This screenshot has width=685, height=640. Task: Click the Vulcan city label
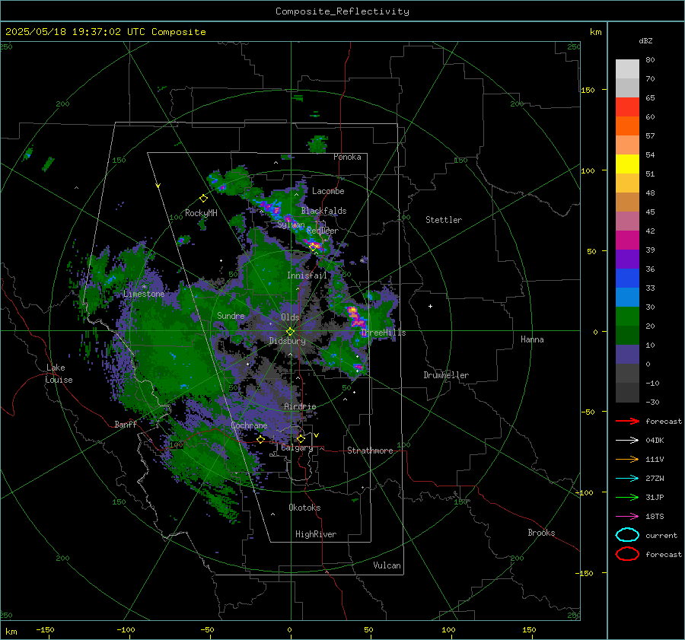387,565
